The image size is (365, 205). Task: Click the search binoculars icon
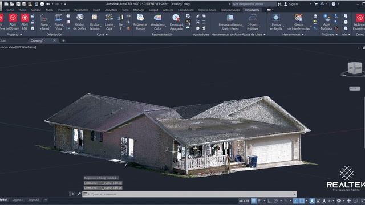[x=279, y=4]
